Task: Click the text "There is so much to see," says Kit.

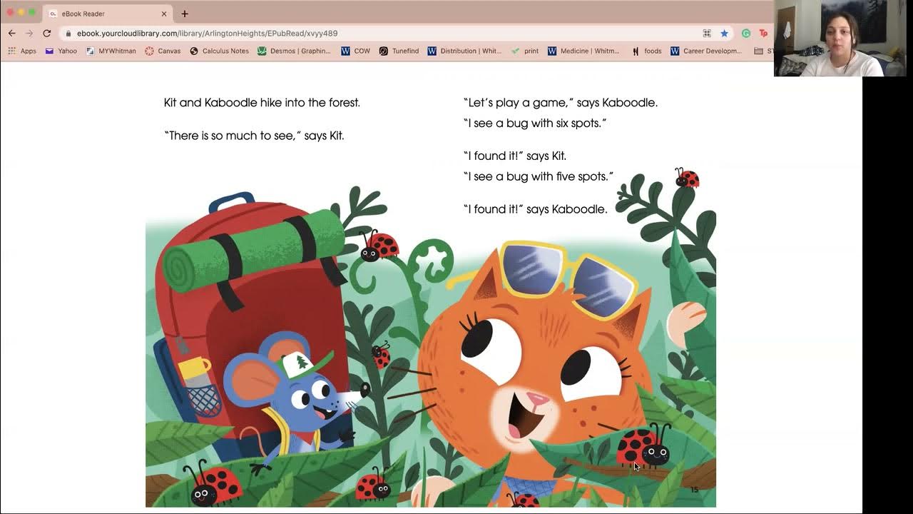Action: point(254,136)
